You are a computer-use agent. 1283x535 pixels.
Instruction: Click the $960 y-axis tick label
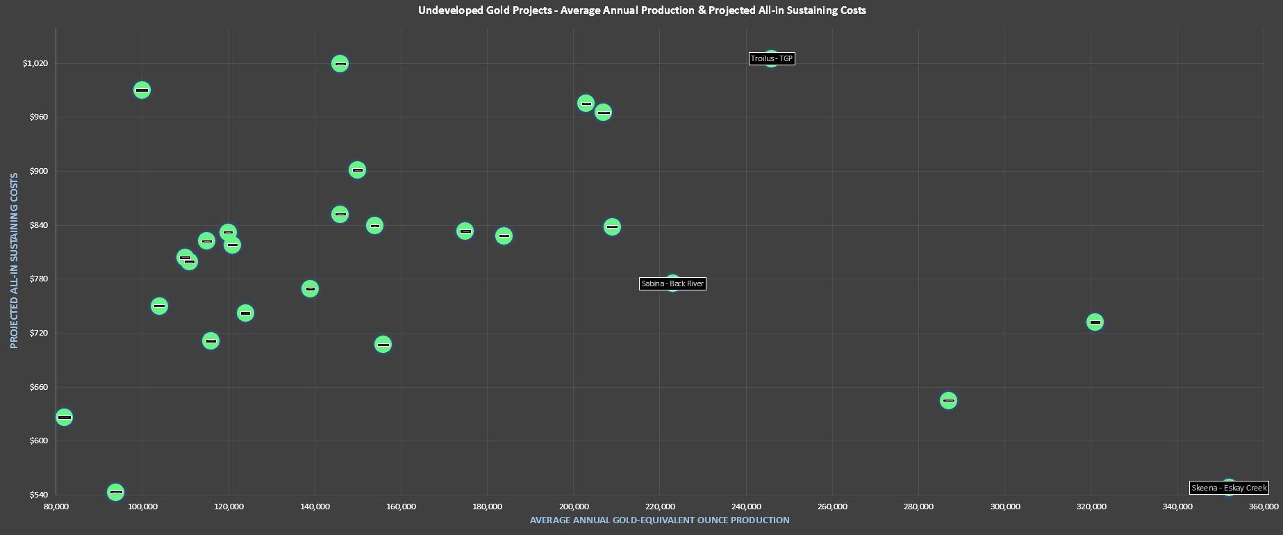(x=38, y=117)
